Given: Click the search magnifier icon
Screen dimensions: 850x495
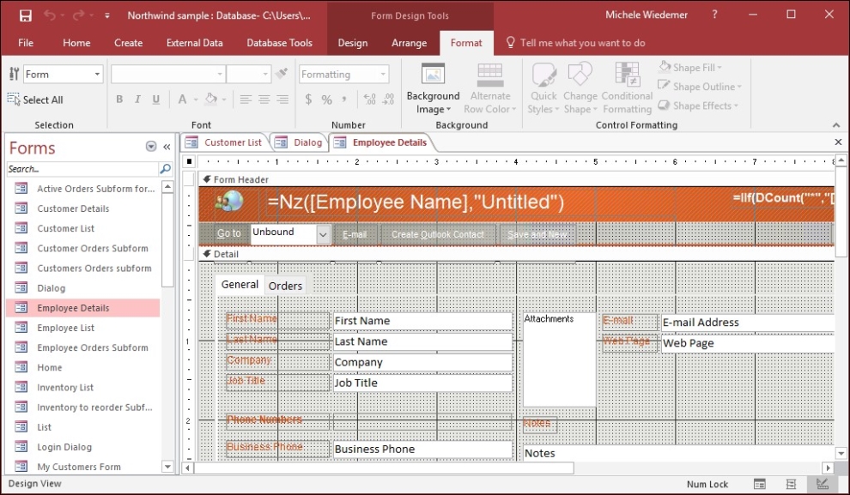Looking at the screenshot, I should pyautogui.click(x=166, y=169).
